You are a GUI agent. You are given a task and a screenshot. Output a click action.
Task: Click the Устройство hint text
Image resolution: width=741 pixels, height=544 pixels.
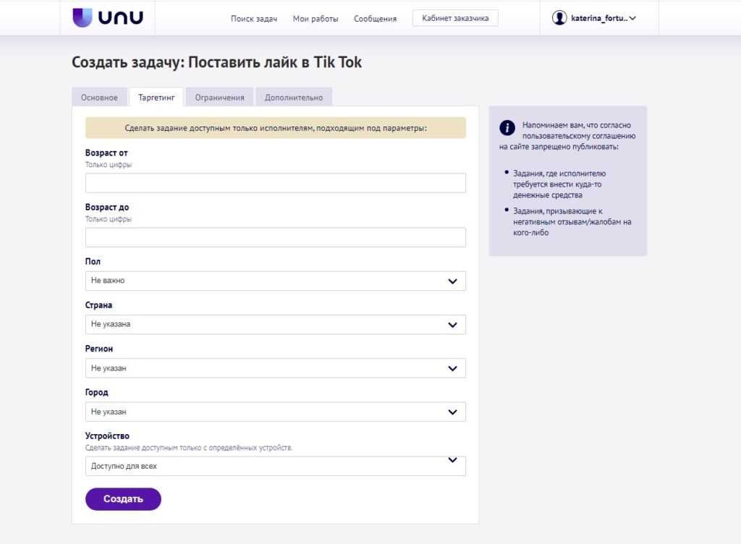coord(189,448)
